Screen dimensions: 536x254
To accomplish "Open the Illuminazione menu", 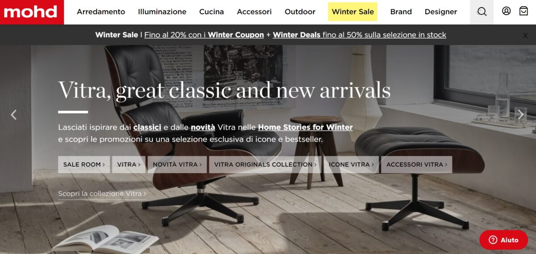I will pos(162,12).
